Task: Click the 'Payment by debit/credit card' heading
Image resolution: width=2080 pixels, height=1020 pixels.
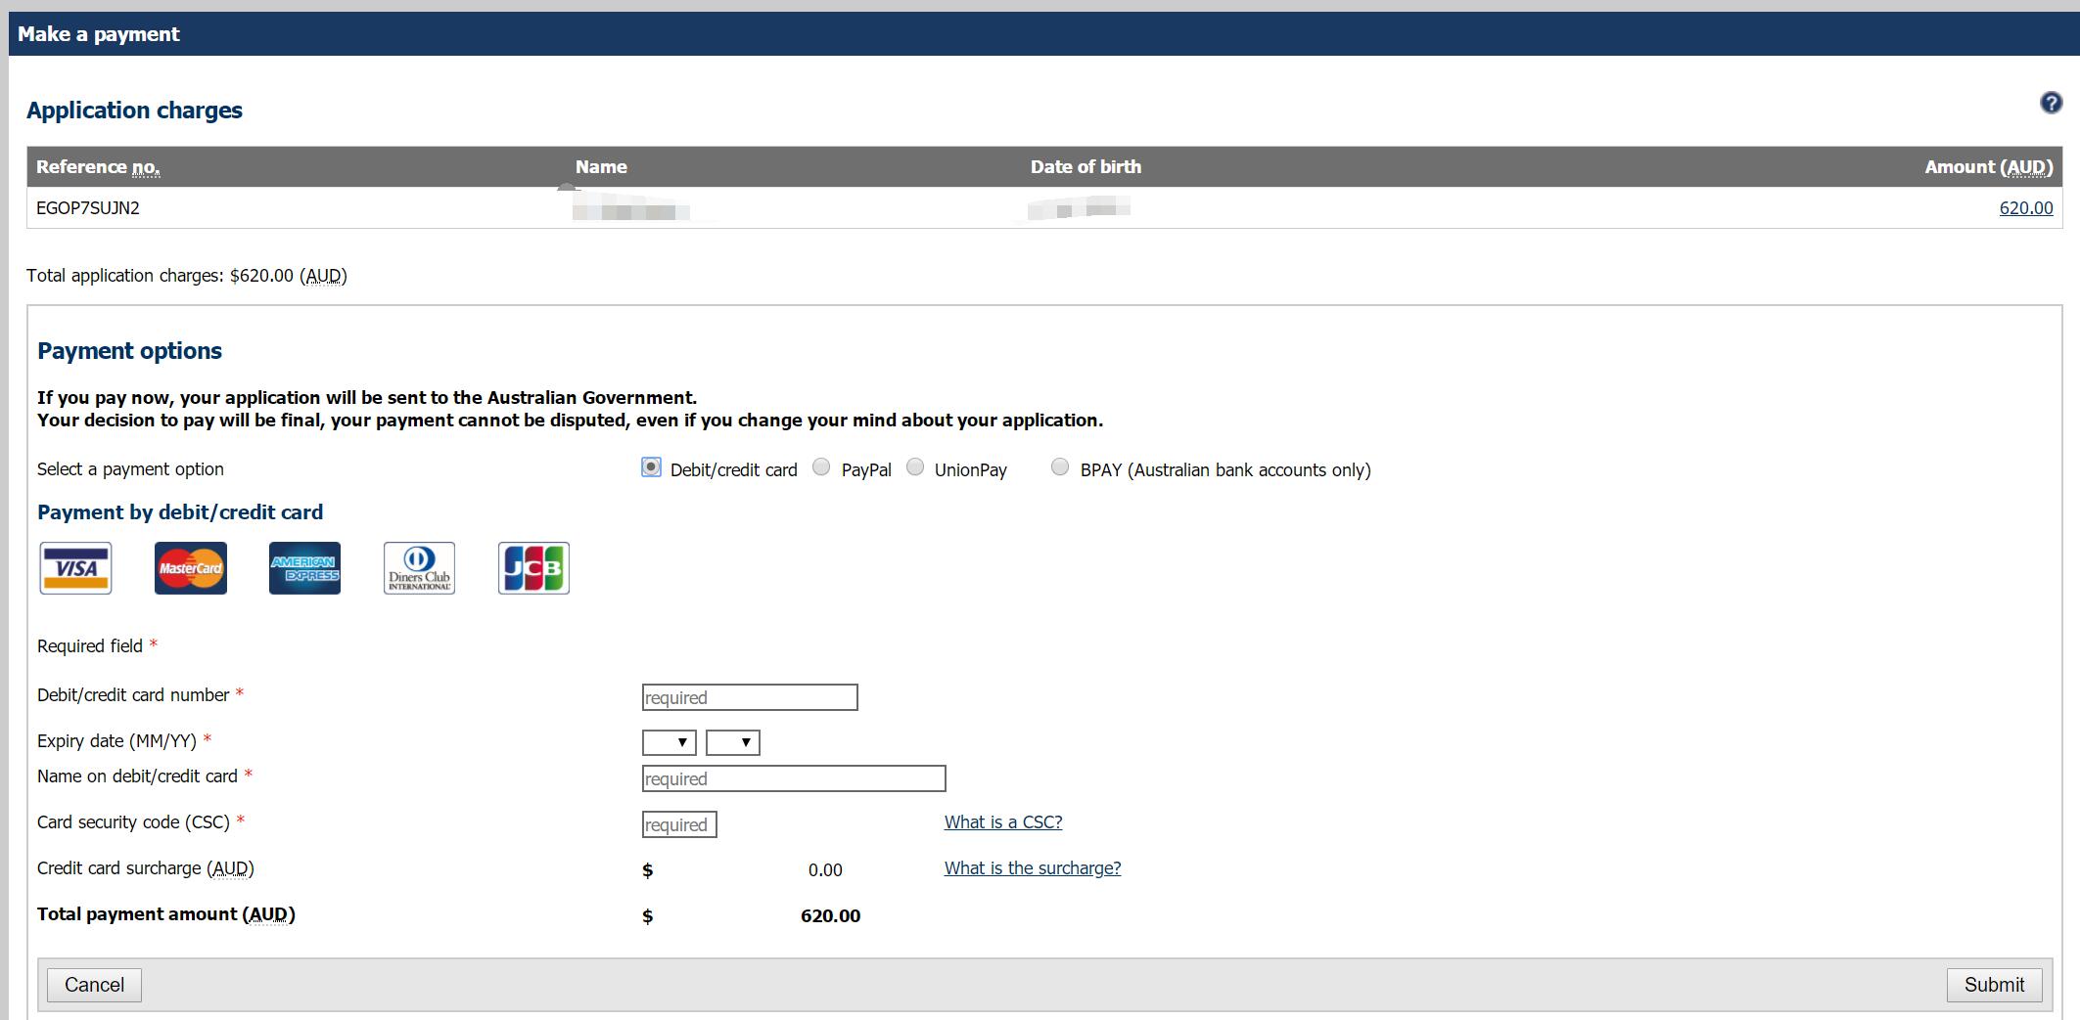Action: [180, 512]
